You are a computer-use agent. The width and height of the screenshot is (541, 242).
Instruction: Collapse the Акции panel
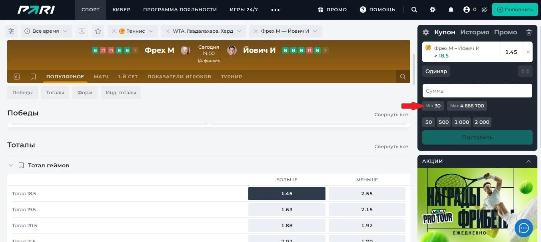529,161
